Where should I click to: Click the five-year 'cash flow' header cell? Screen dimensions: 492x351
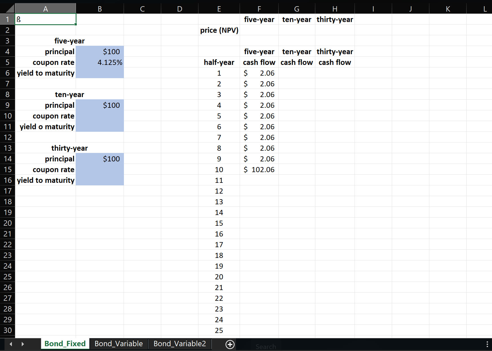point(259,62)
